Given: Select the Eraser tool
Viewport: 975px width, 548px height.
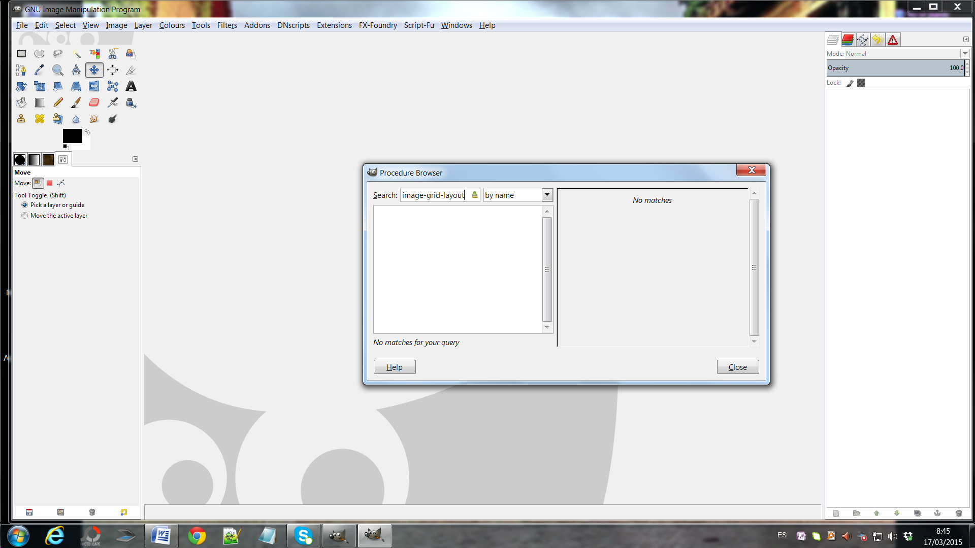Looking at the screenshot, I should pos(94,102).
